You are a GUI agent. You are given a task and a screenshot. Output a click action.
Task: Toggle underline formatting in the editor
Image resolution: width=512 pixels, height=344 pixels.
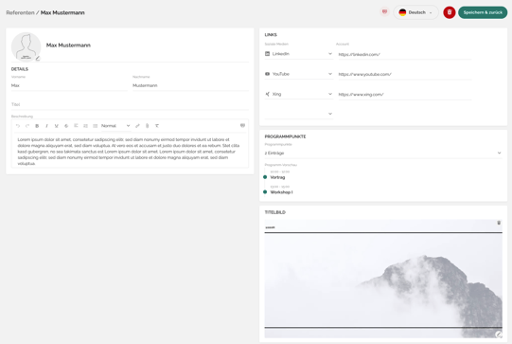click(x=57, y=126)
